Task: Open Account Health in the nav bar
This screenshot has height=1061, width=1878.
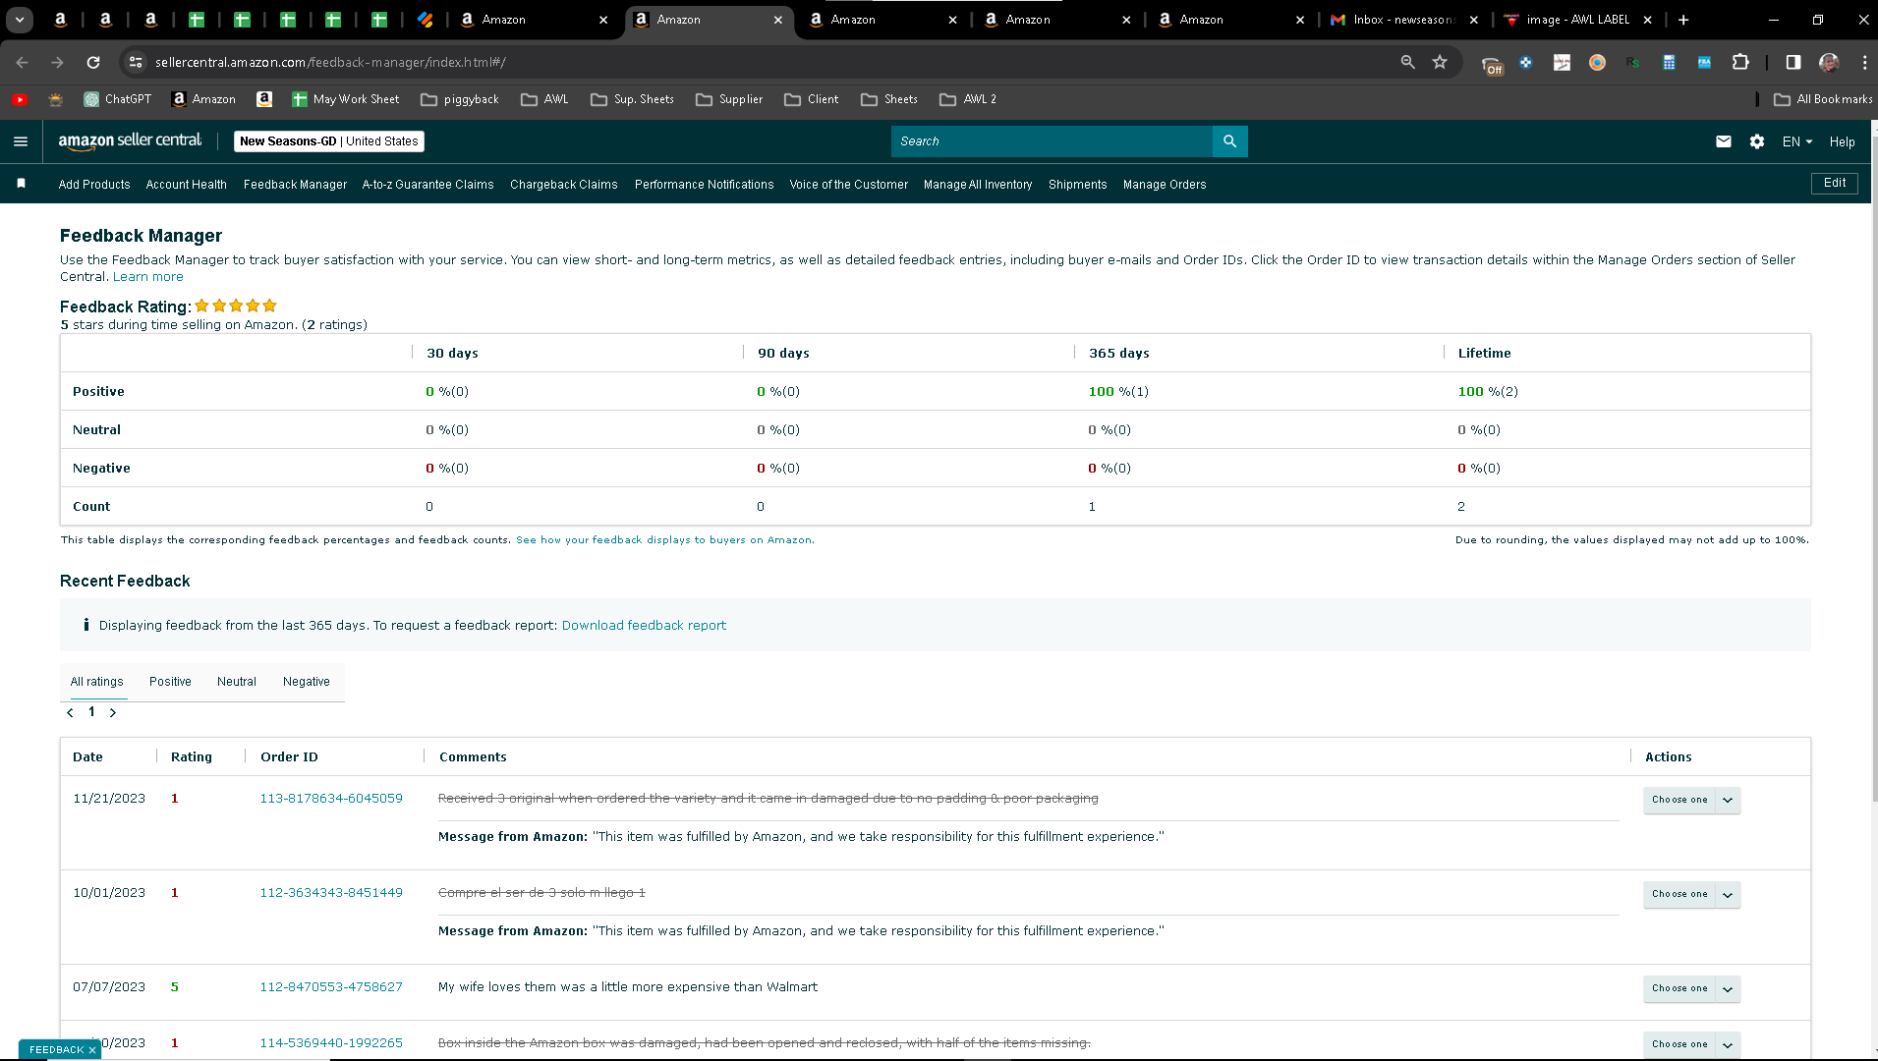Action: coord(186,185)
